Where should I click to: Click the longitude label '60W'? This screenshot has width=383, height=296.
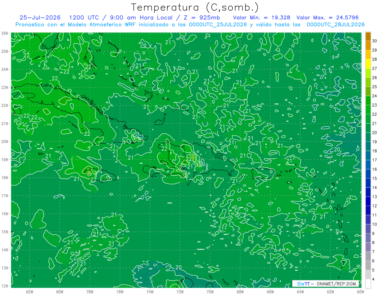click(361, 291)
